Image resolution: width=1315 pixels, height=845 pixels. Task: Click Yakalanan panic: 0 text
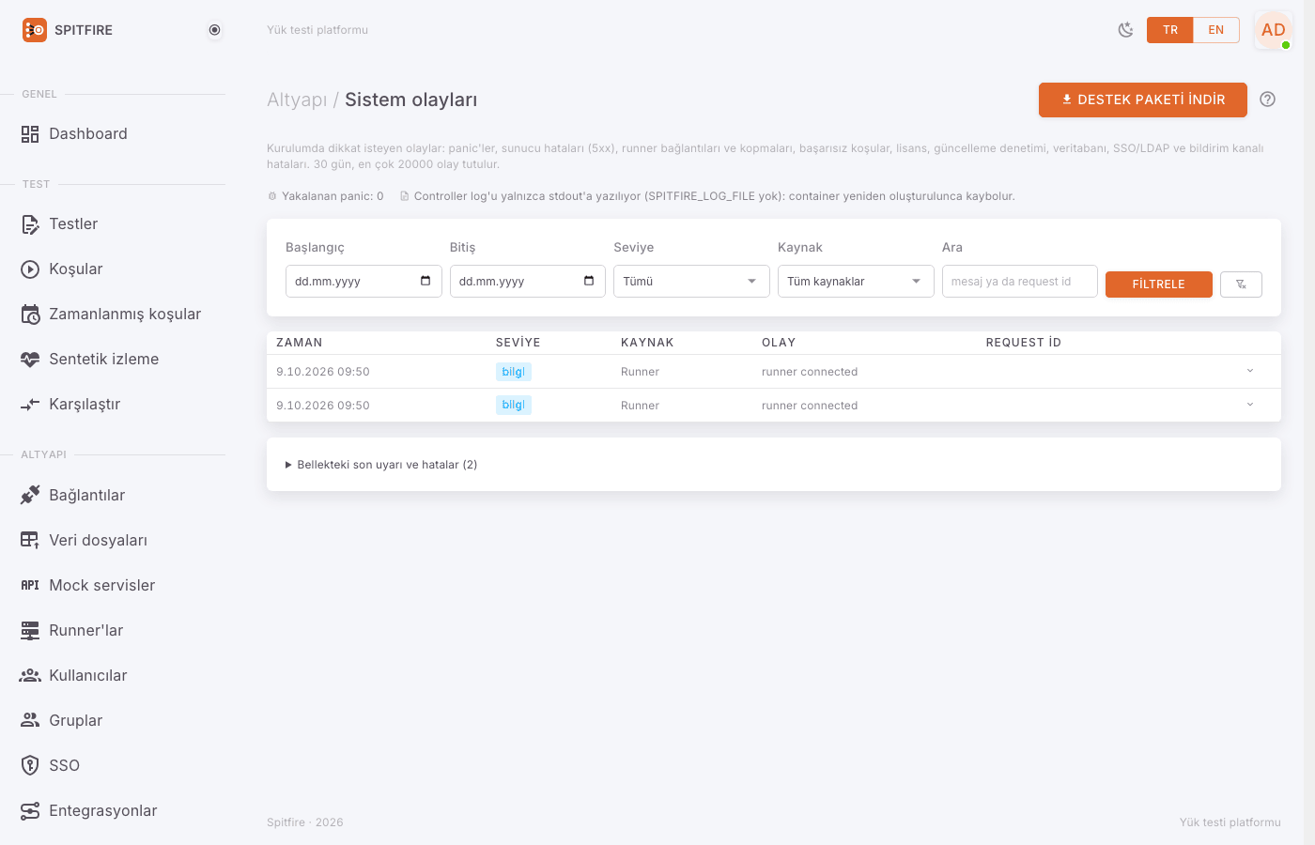333,196
